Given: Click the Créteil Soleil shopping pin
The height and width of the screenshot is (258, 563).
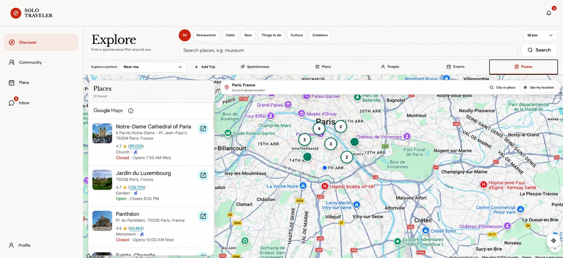Looking at the screenshot, I should [x=426, y=230].
